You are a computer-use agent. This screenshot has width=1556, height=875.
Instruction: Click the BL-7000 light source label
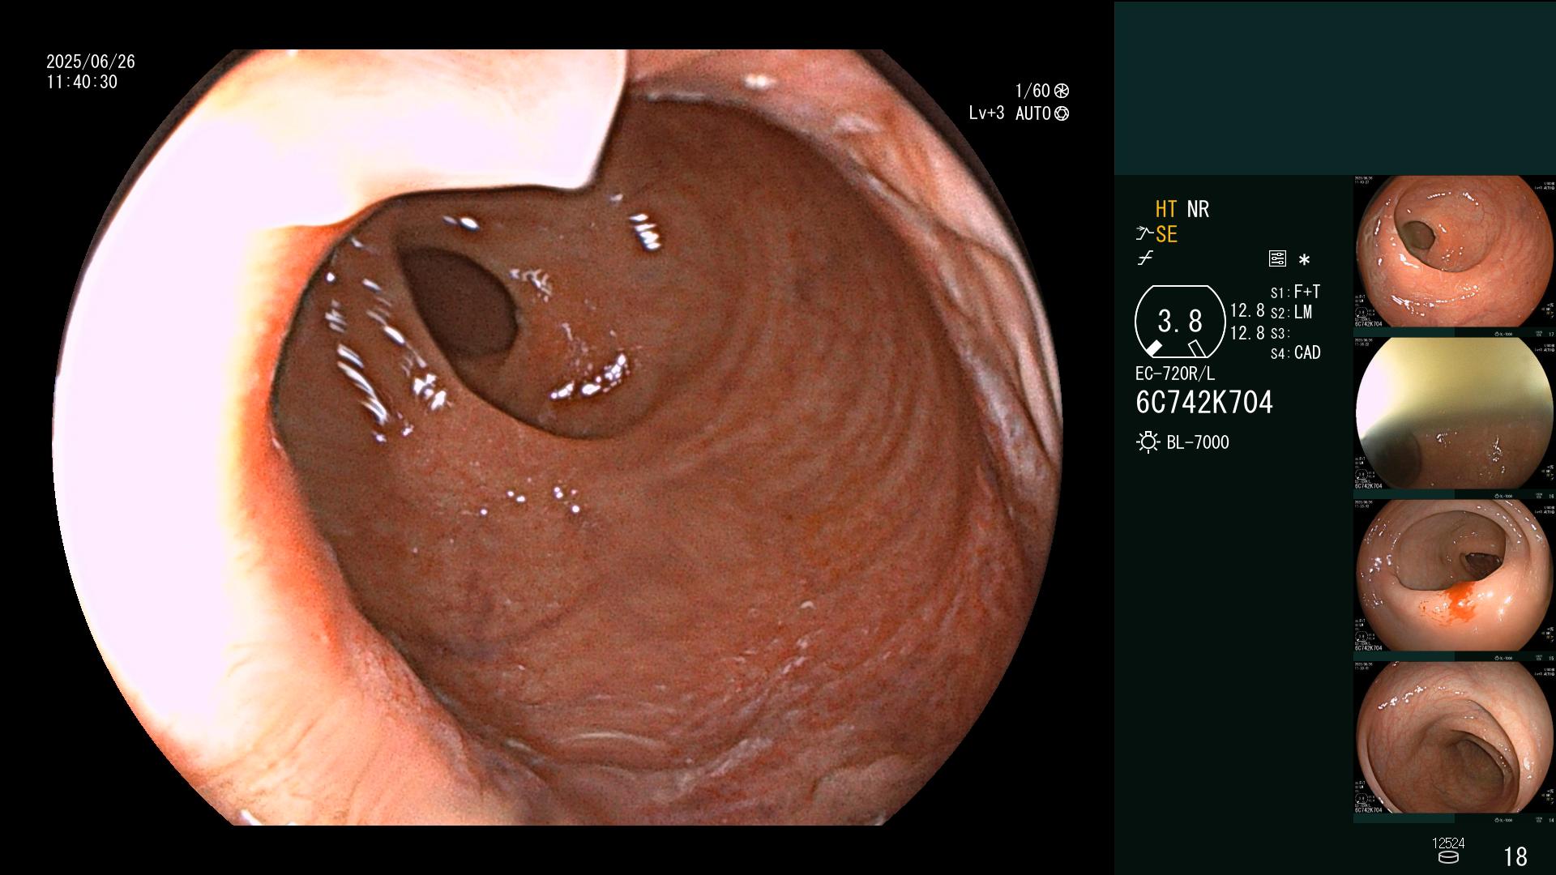(1198, 442)
